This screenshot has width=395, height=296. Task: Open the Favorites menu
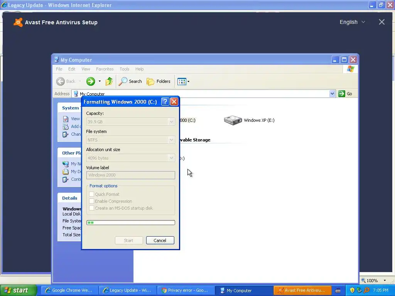click(x=105, y=69)
